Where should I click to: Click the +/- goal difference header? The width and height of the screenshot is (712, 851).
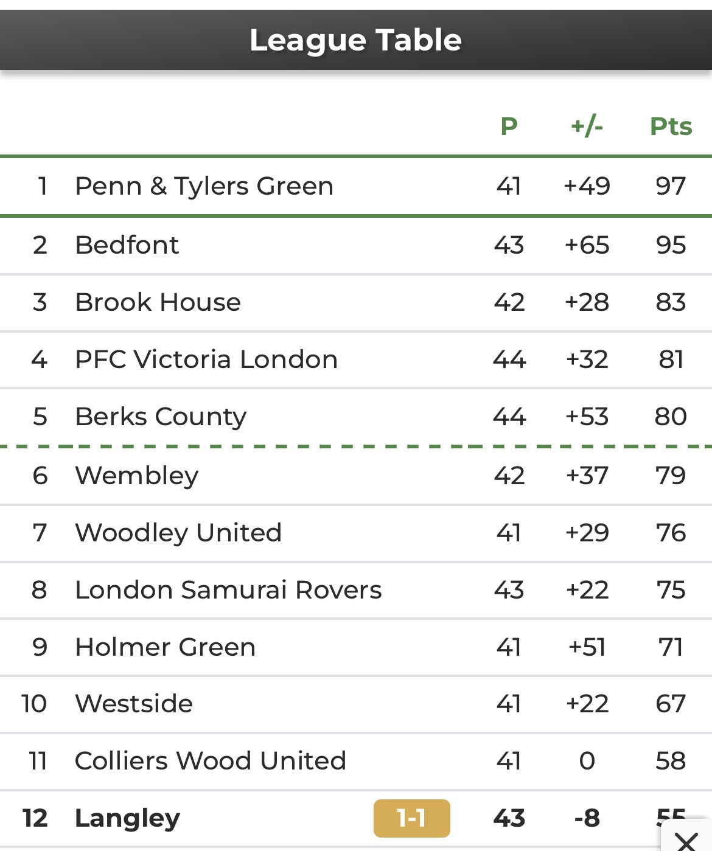pos(587,127)
